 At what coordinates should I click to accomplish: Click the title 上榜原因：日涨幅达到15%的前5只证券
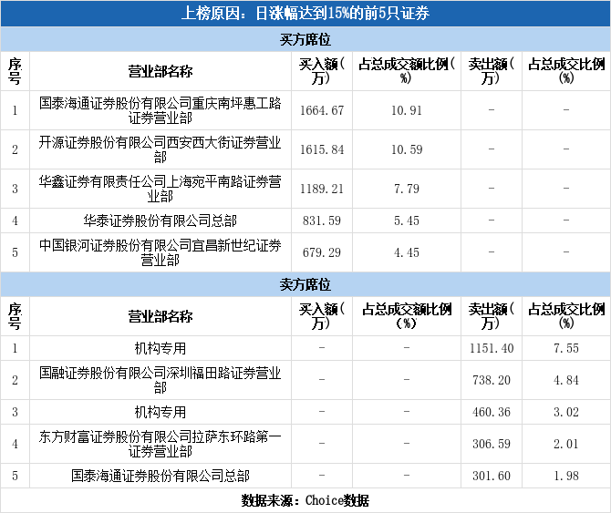305,14
